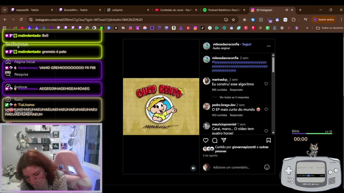Reply to marinadcp_'s comment via Responder
This screenshot has height=193, width=344.
tap(236, 90)
